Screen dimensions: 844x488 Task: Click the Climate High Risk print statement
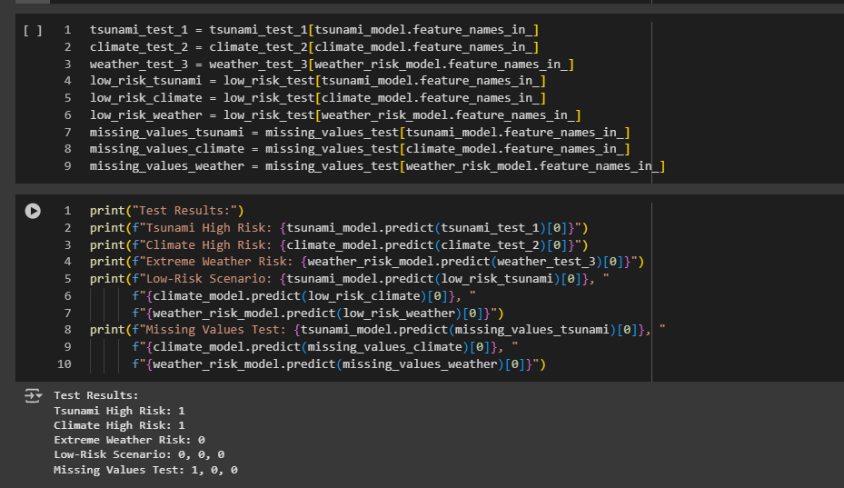339,245
